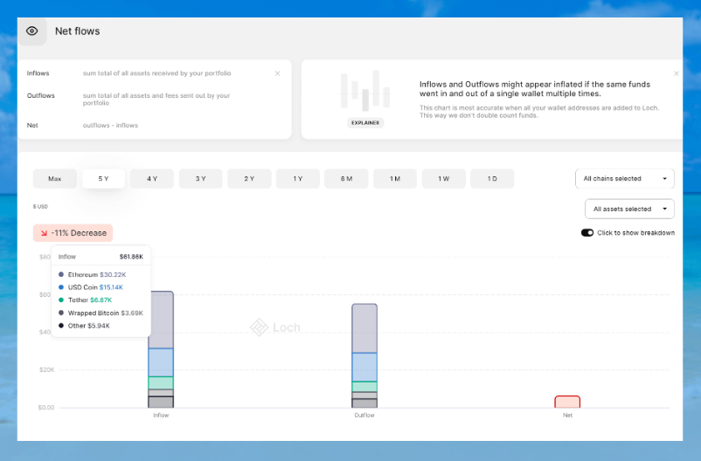701x461 pixels.
Task: Open the All chains selected dropdown
Action: tap(624, 179)
